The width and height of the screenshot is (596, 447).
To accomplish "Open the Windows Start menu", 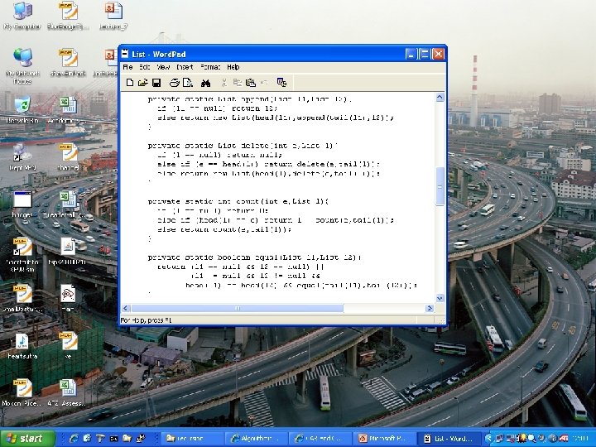I will [x=26, y=439].
